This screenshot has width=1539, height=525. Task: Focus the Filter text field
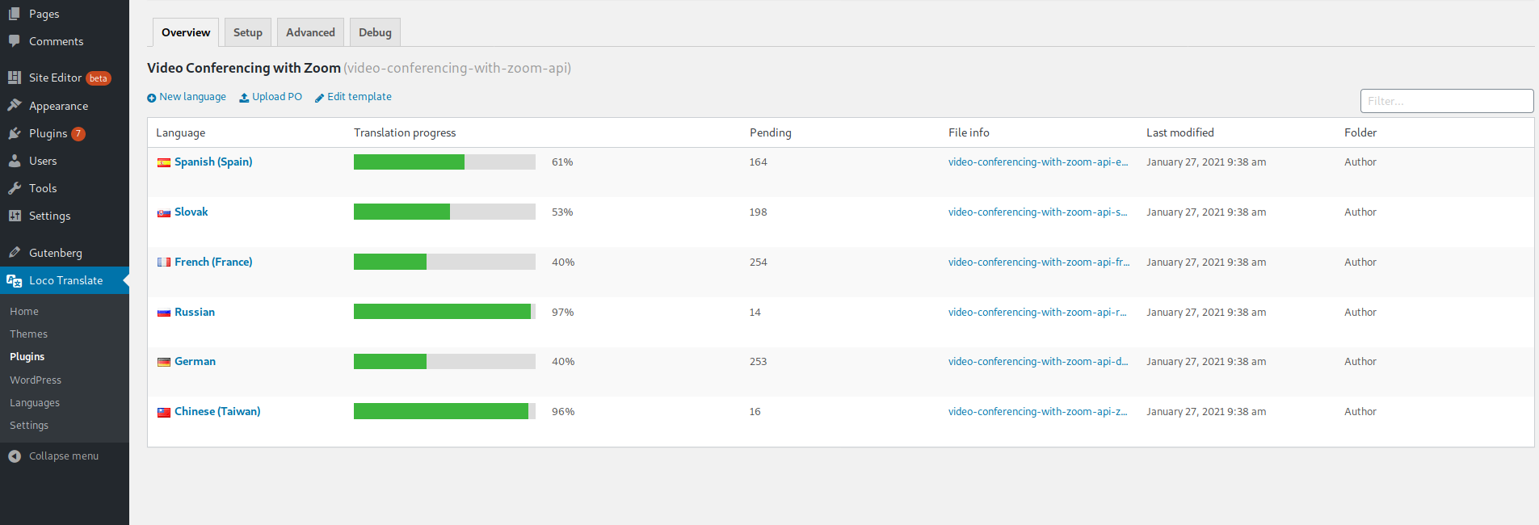point(1447,101)
